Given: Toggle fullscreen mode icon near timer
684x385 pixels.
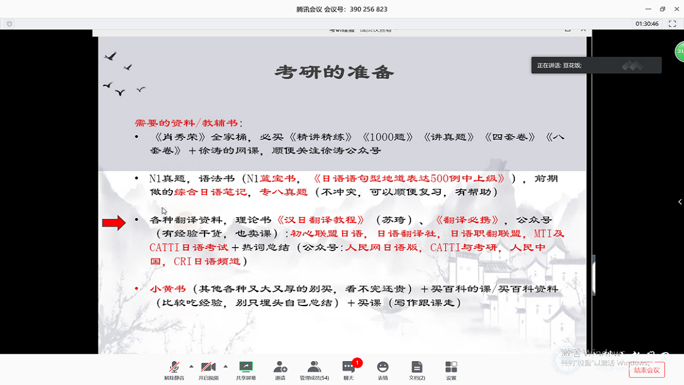Looking at the screenshot, I should (672, 24).
